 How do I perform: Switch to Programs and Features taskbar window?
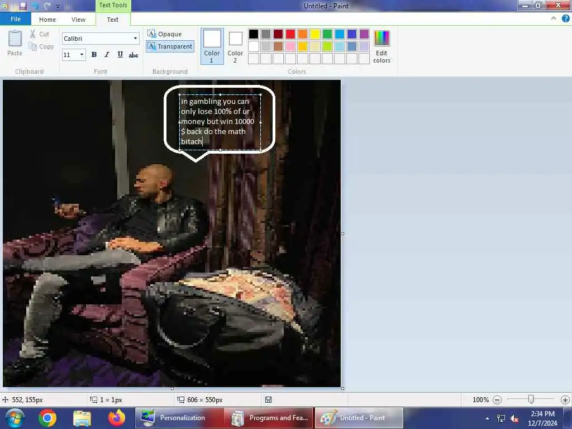pos(269,418)
